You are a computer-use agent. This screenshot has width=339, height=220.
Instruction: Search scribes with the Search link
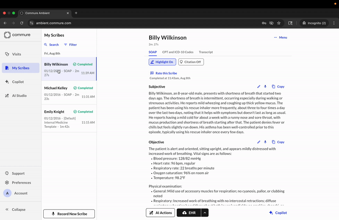click(x=51, y=45)
